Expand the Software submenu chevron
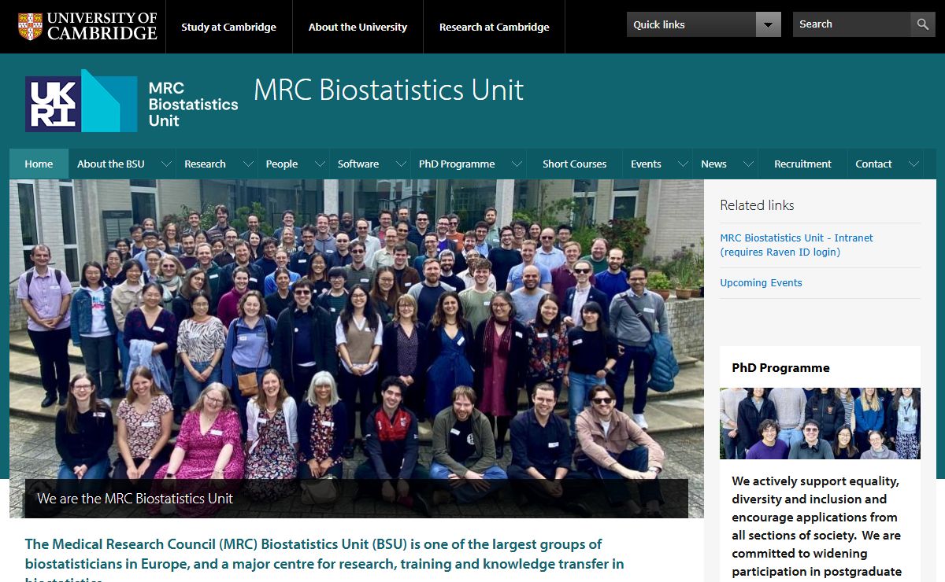 (x=401, y=164)
